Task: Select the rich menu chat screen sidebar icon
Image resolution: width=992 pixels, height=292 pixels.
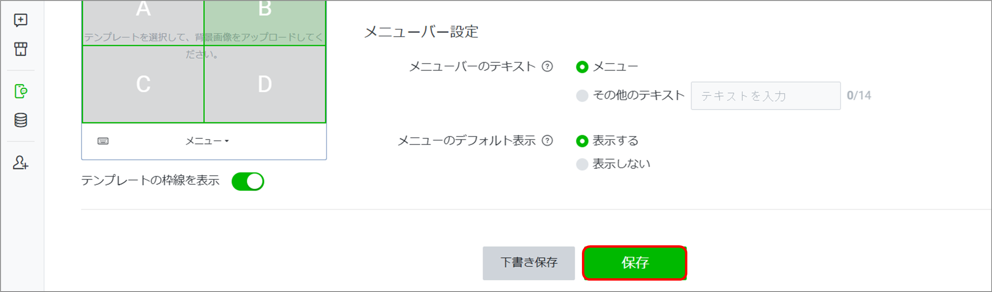Action: pos(20,91)
